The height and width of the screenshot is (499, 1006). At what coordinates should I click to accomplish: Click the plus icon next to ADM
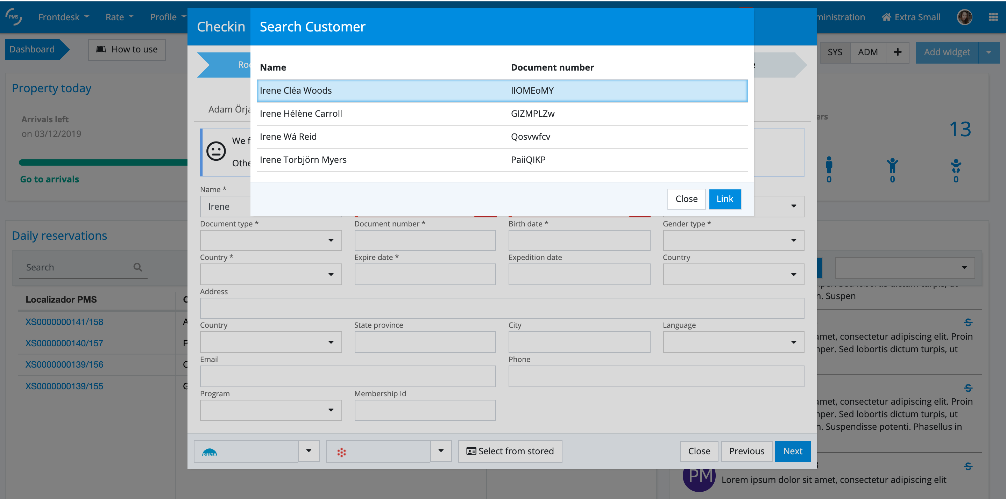pyautogui.click(x=898, y=52)
